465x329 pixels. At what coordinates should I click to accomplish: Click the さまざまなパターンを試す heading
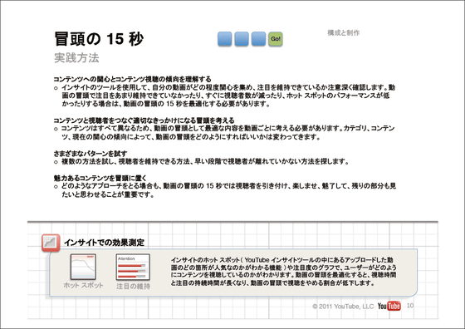pyautogui.click(x=91, y=154)
